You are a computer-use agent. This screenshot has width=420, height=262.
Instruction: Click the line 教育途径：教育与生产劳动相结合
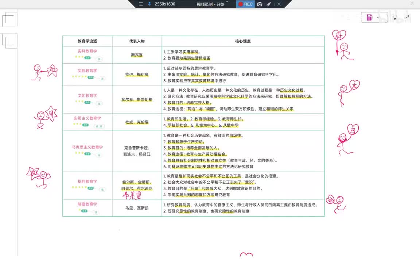195,154
